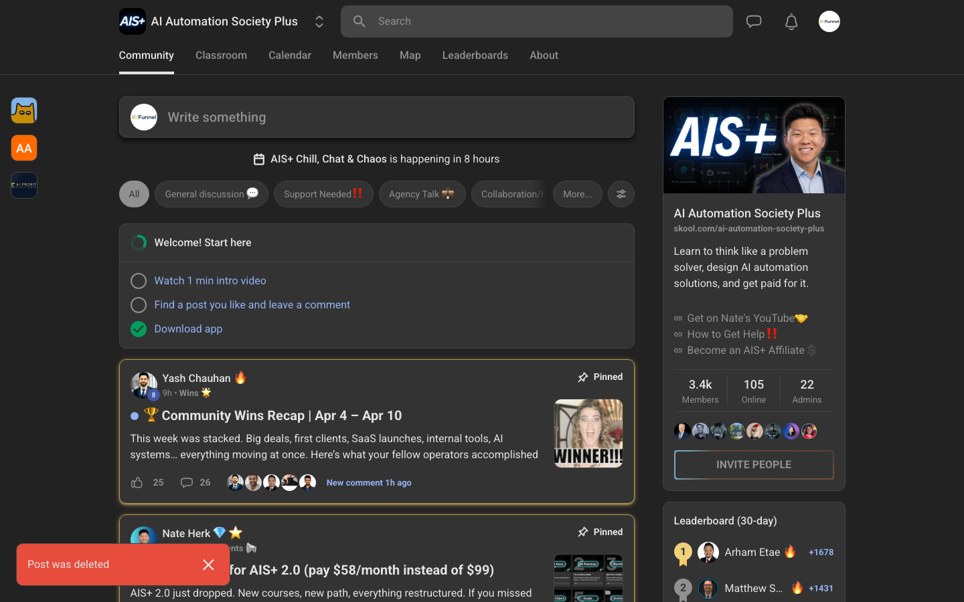This screenshot has width=964, height=602.
Task: Switch to the AI Profit group icon
Action: point(24,185)
